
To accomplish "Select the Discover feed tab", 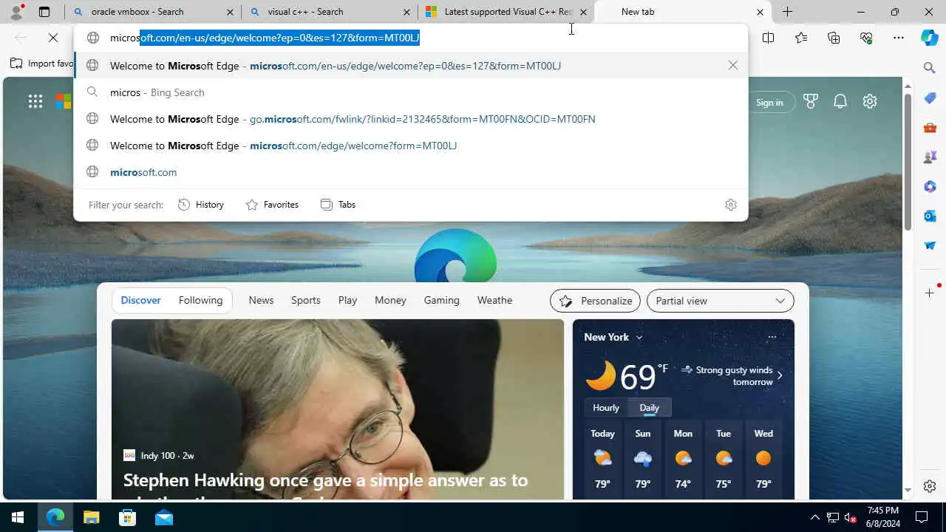I will pos(140,300).
